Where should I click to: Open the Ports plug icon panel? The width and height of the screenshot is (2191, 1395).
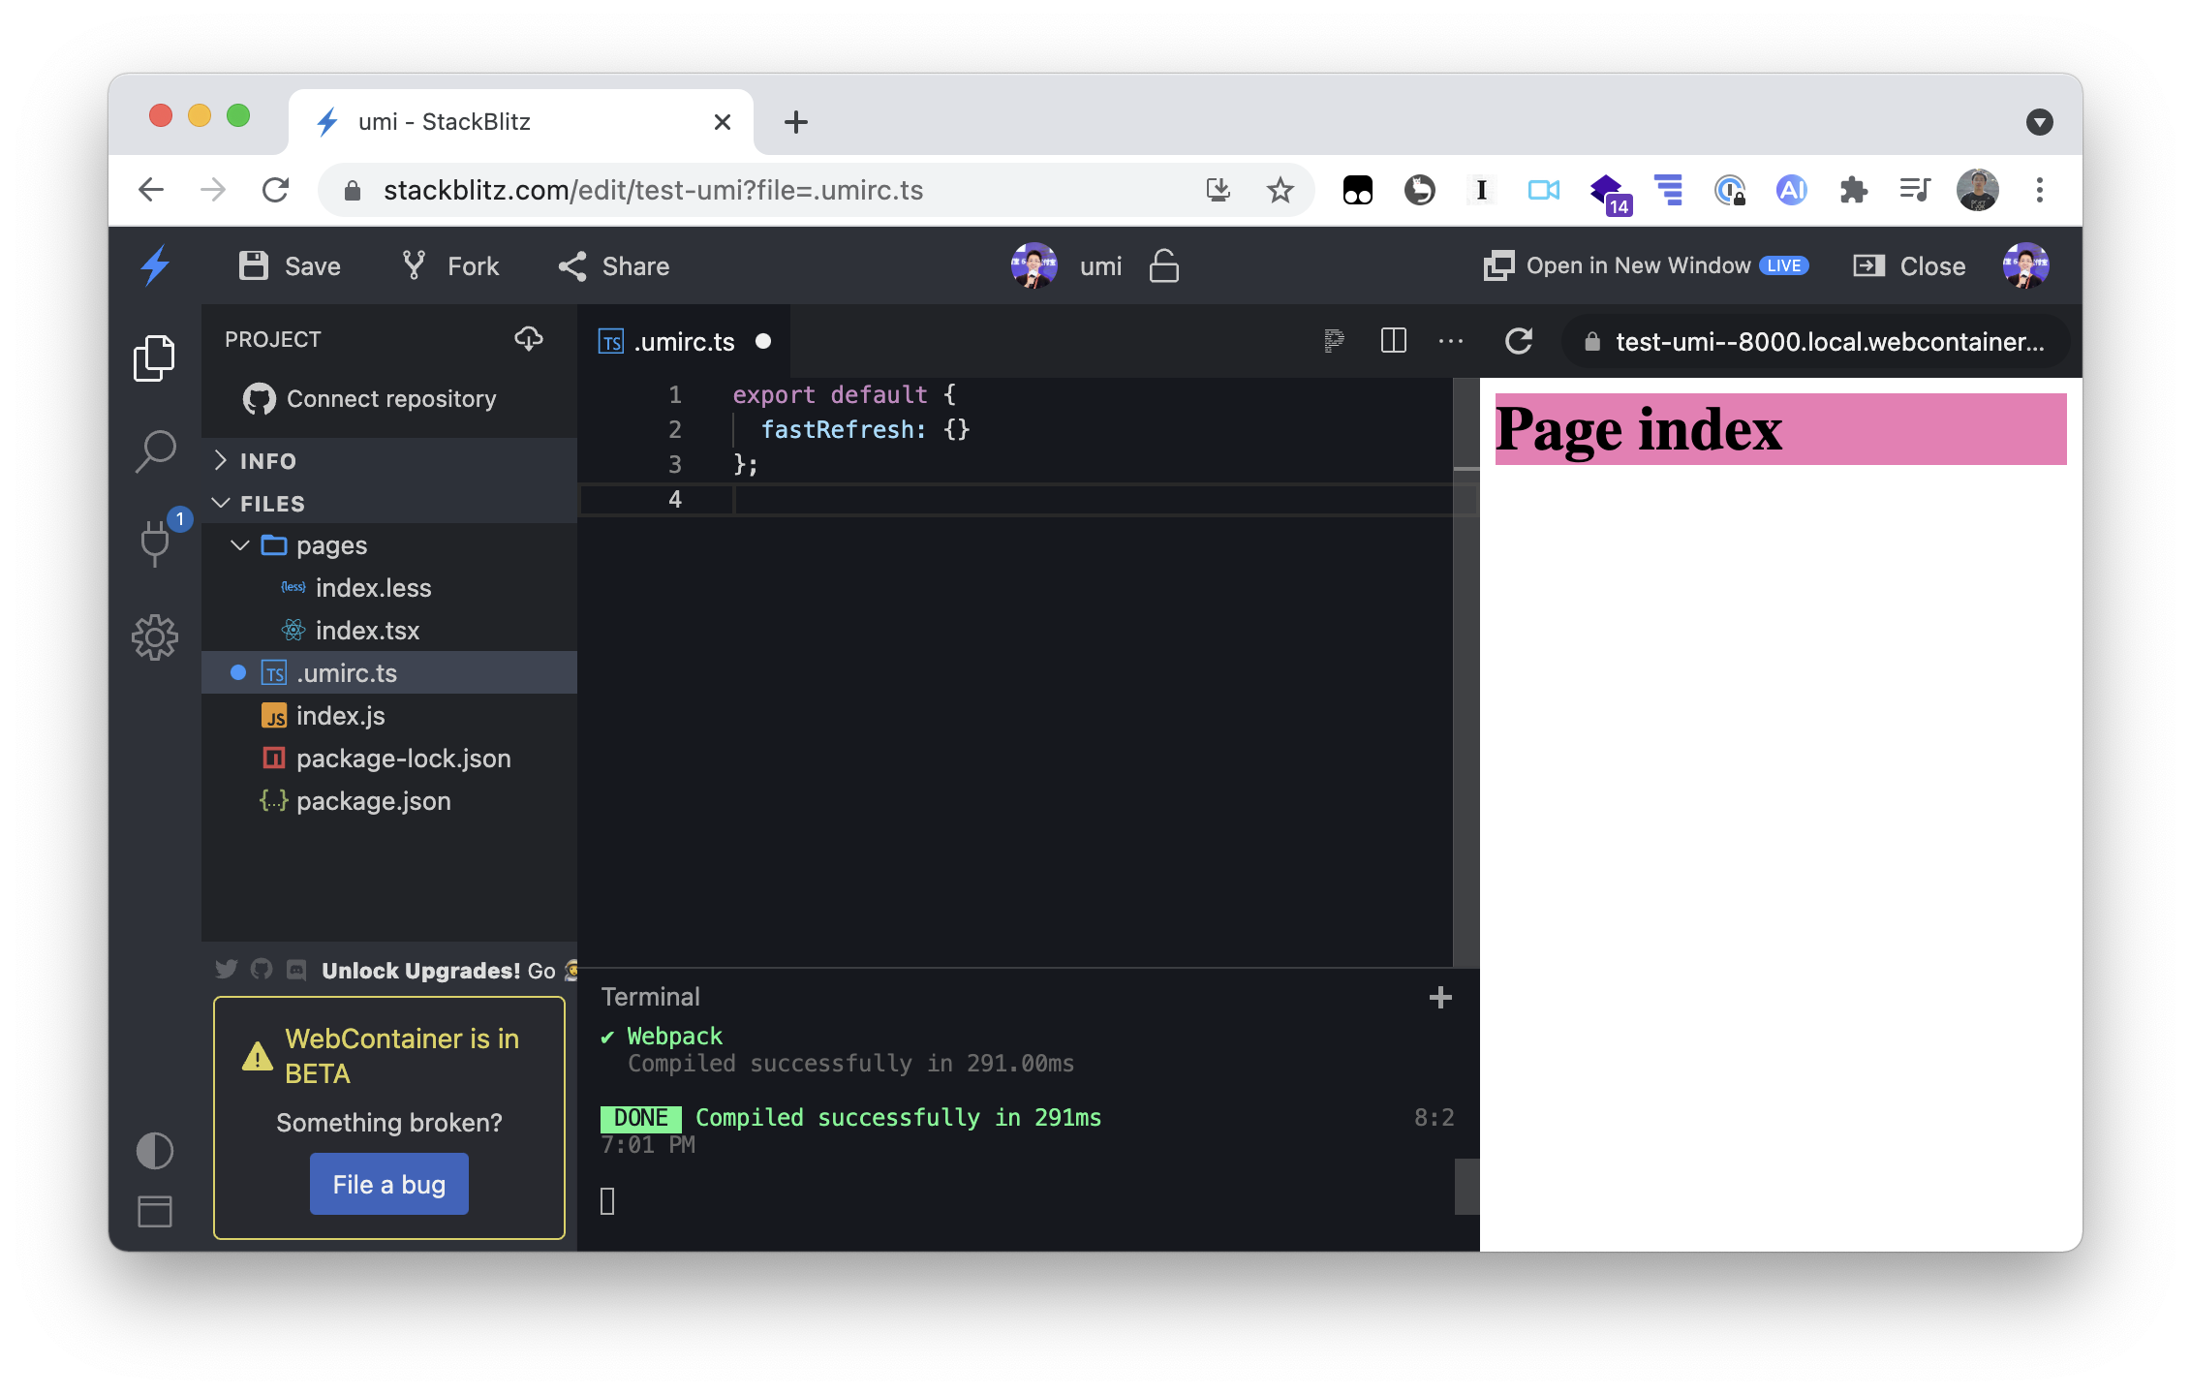pyautogui.click(x=155, y=542)
